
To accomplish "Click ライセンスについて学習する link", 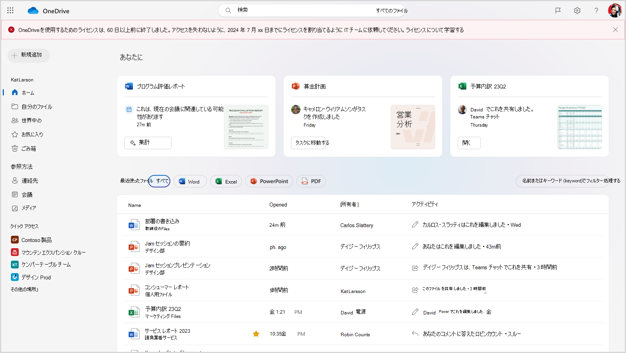I will click(435, 30).
